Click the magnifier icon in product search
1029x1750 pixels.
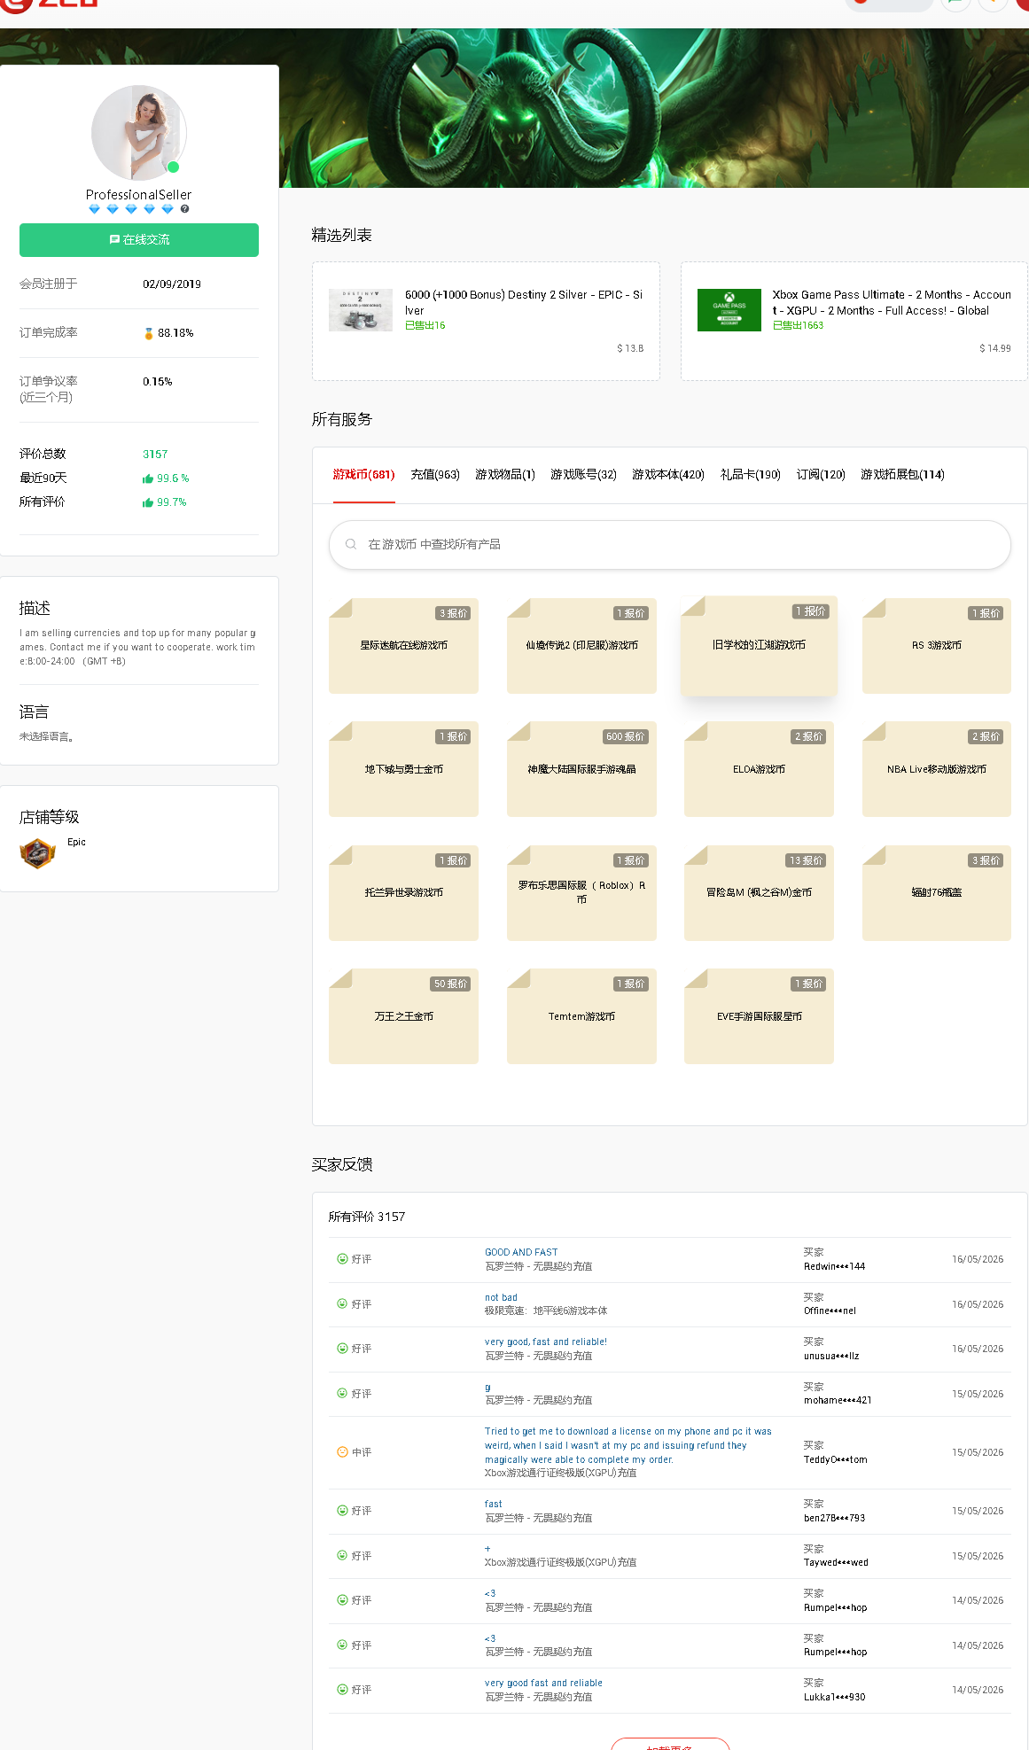click(x=351, y=544)
